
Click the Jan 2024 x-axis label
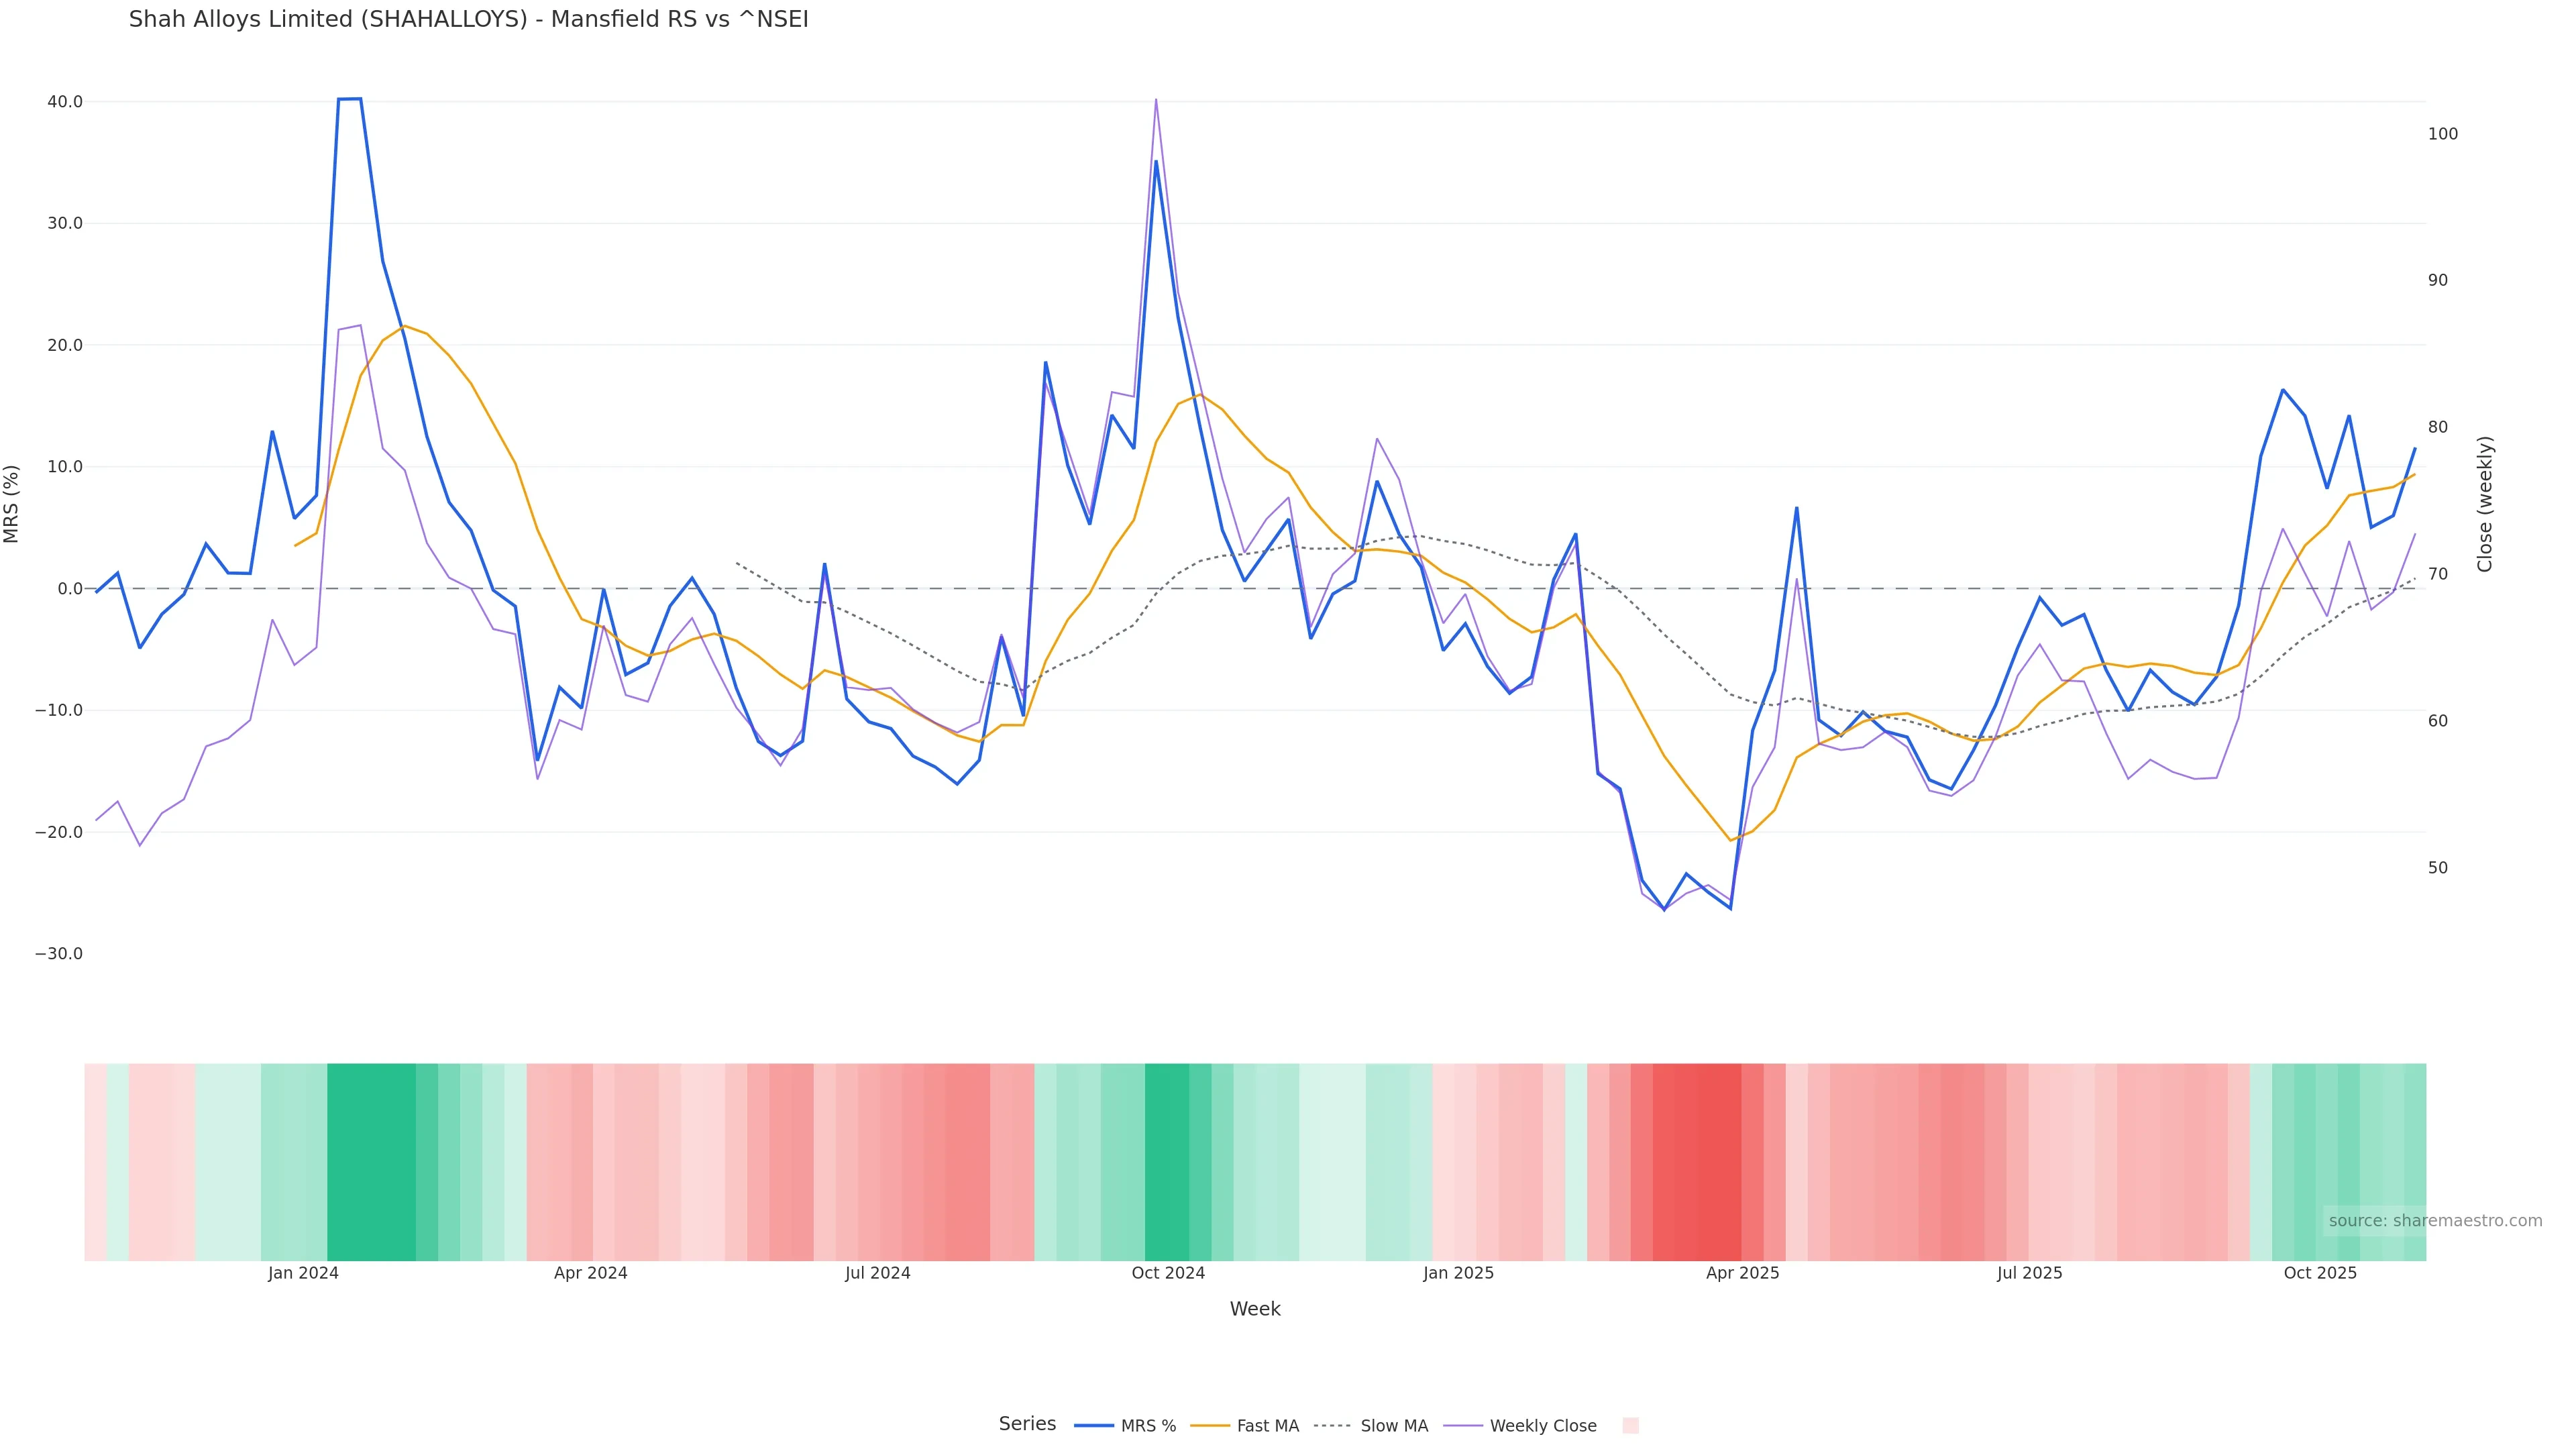pyautogui.click(x=303, y=1273)
